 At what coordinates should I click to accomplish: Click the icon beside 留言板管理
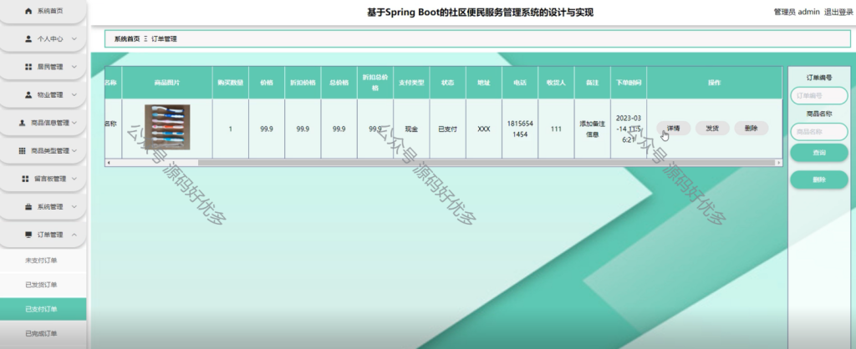click(25, 179)
